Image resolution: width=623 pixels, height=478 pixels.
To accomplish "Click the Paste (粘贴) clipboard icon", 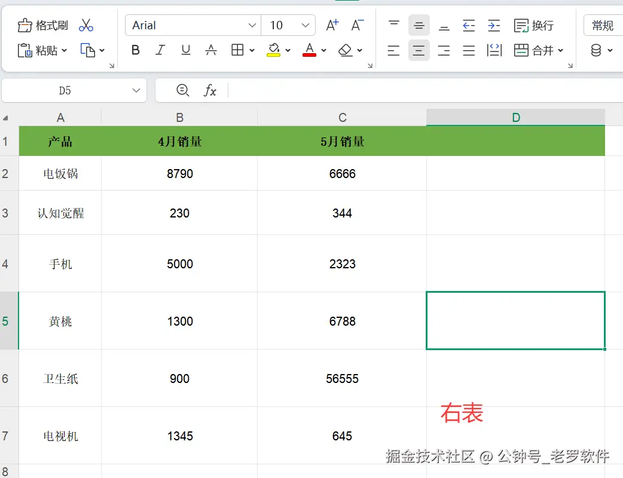I will (25, 50).
